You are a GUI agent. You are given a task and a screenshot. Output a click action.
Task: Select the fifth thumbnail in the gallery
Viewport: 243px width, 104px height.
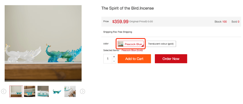[x=70, y=91]
